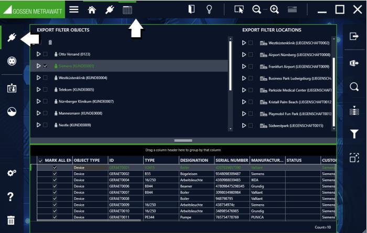This screenshot has height=233, width=367.
Task: Check the Nestle (KUNDE0009) checkbox
Action: tap(45, 125)
